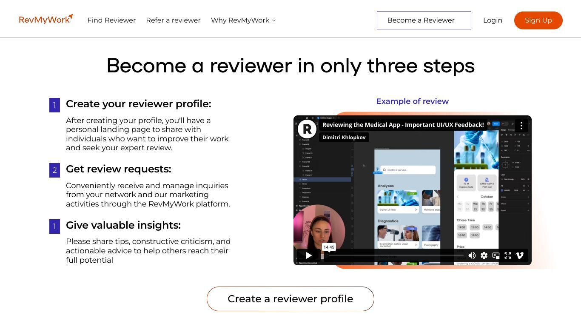The image size is (581, 327).
Task: Click the 'Example of review' heading
Action: pos(413,101)
